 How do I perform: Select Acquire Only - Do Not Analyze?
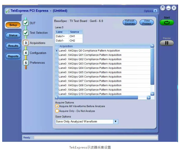click(x=57, y=111)
